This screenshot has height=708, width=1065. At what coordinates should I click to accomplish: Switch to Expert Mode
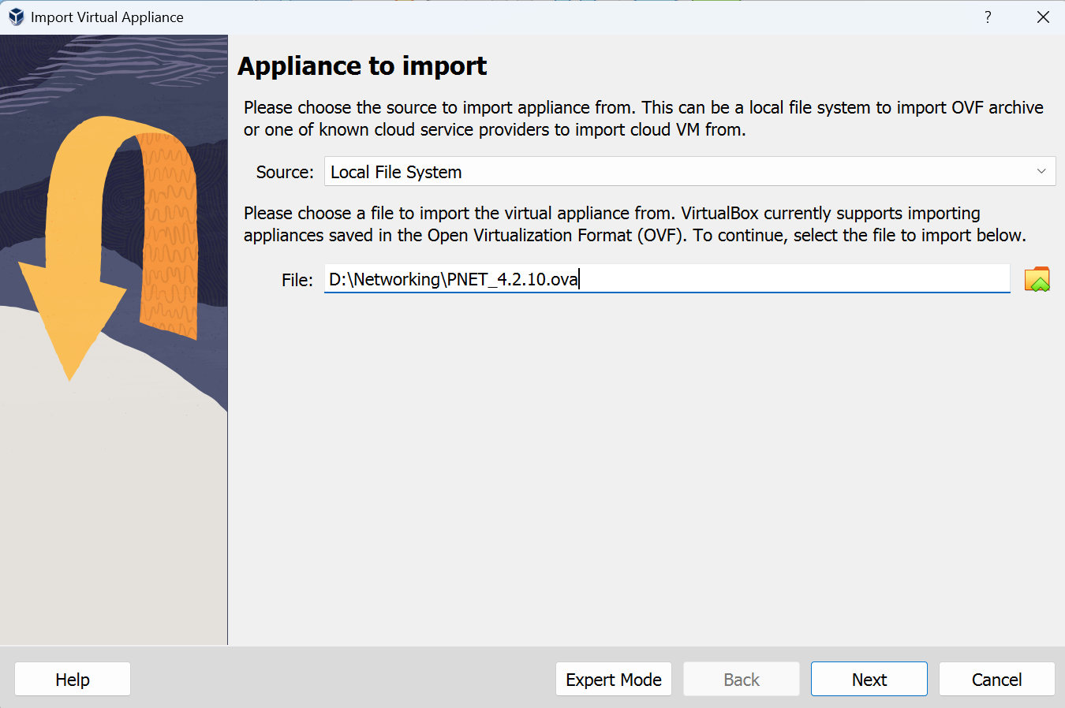614,679
